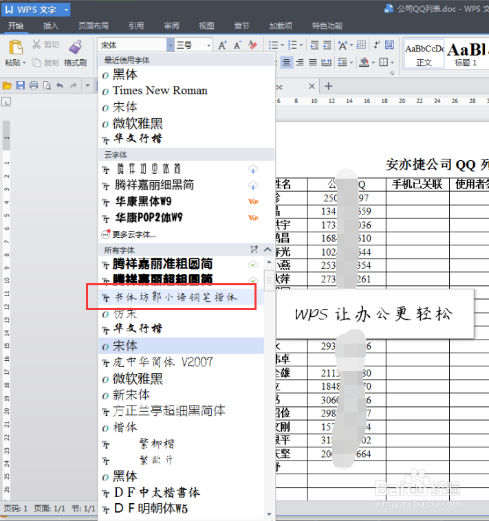Open a new document tab with plus
The image size is (489, 521).
point(329,87)
